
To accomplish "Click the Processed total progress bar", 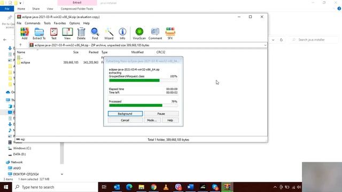I will pyautogui.click(x=143, y=106).
